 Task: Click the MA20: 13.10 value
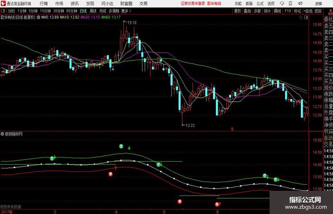(x=90, y=17)
